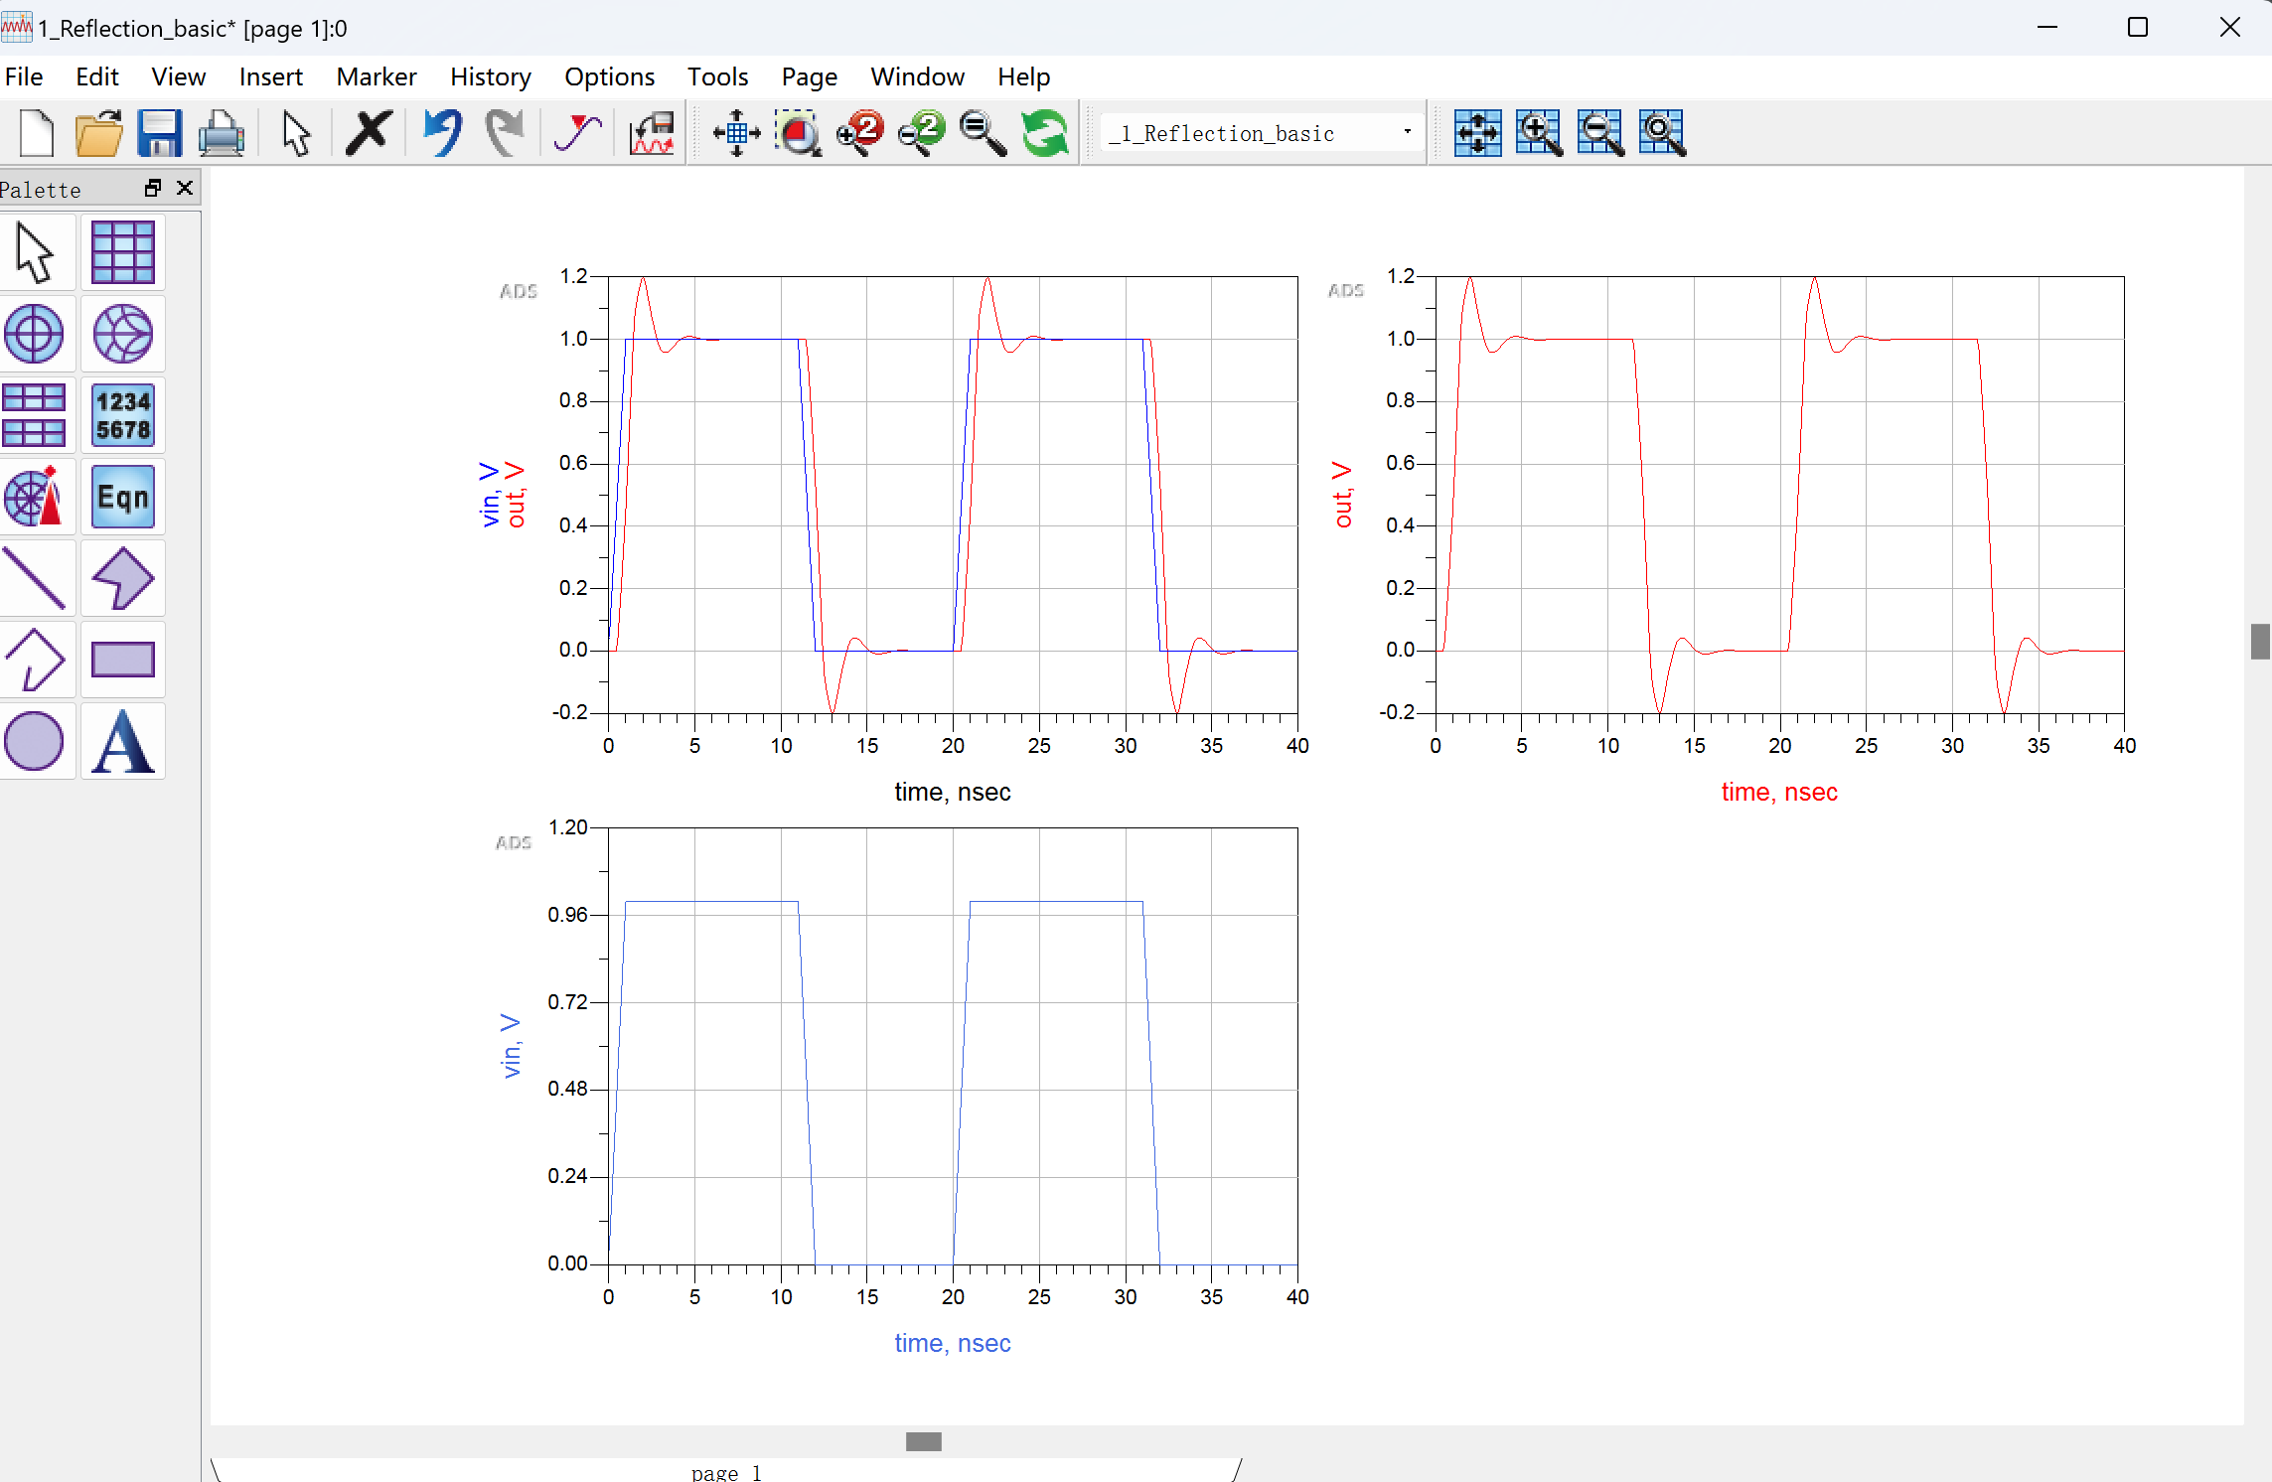Image resolution: width=2272 pixels, height=1482 pixels.
Task: Insert an antenna plot from the palette
Action: point(36,497)
